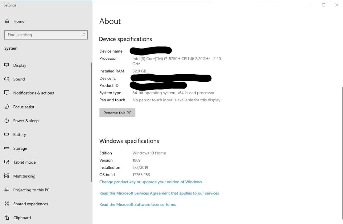Open Storage settings
Viewport: 343px width, 224px height.
21,149
